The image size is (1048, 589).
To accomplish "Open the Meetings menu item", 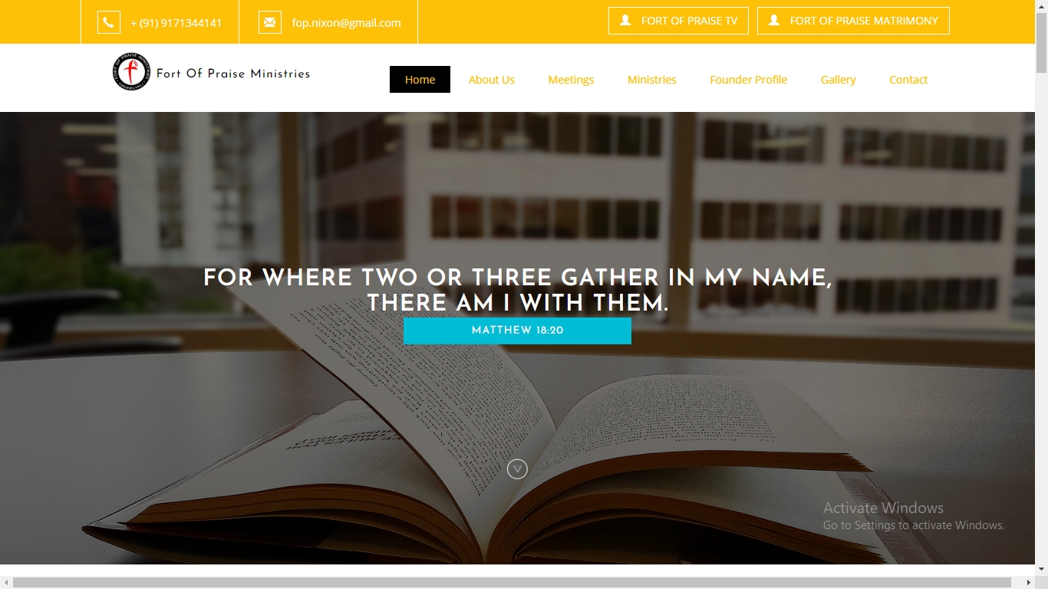I will (571, 79).
